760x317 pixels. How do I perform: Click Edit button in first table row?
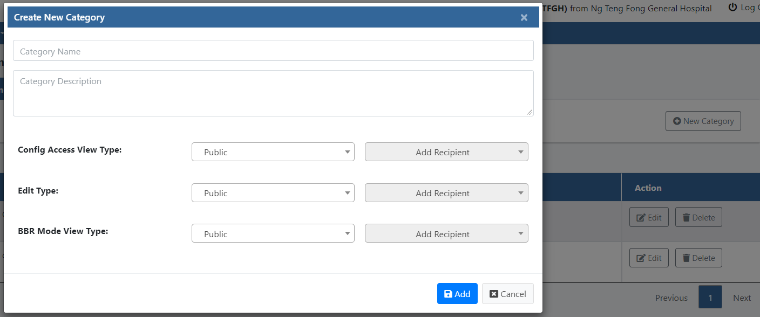click(649, 218)
